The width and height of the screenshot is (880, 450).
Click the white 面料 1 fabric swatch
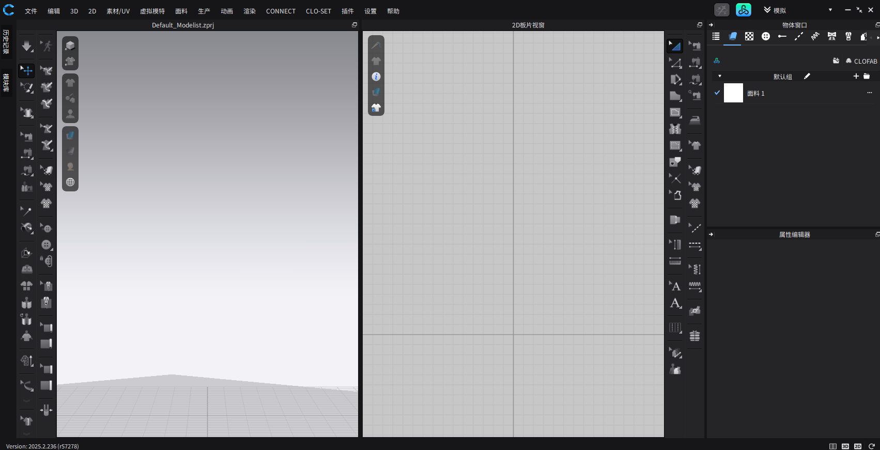tap(733, 93)
